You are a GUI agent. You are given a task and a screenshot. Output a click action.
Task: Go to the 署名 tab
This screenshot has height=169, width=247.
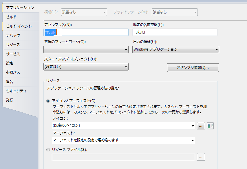(10, 82)
